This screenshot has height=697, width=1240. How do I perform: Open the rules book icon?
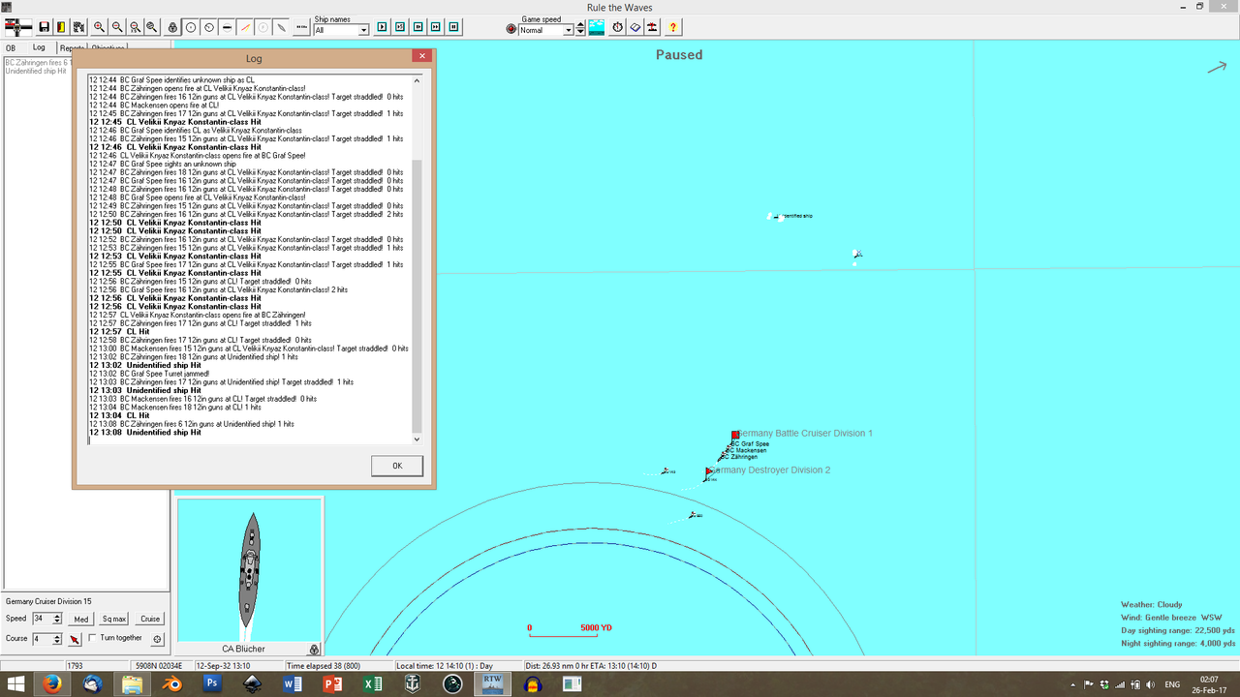click(635, 27)
